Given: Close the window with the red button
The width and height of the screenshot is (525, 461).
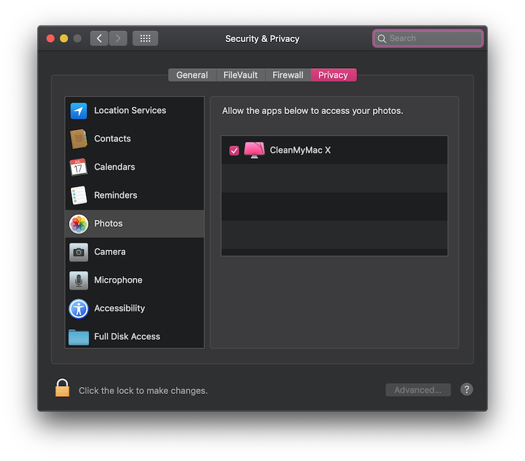Looking at the screenshot, I should tap(51, 39).
